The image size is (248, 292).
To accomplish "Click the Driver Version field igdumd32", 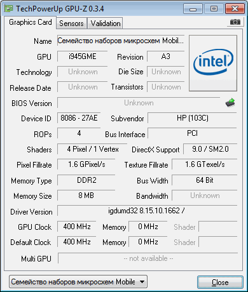I will point(148,211).
